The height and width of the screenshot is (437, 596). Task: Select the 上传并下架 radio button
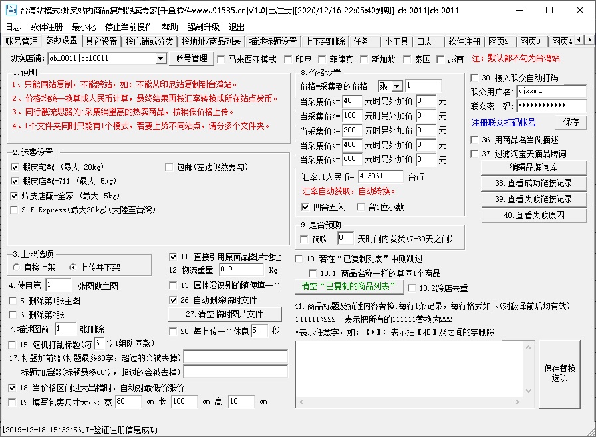(73, 267)
